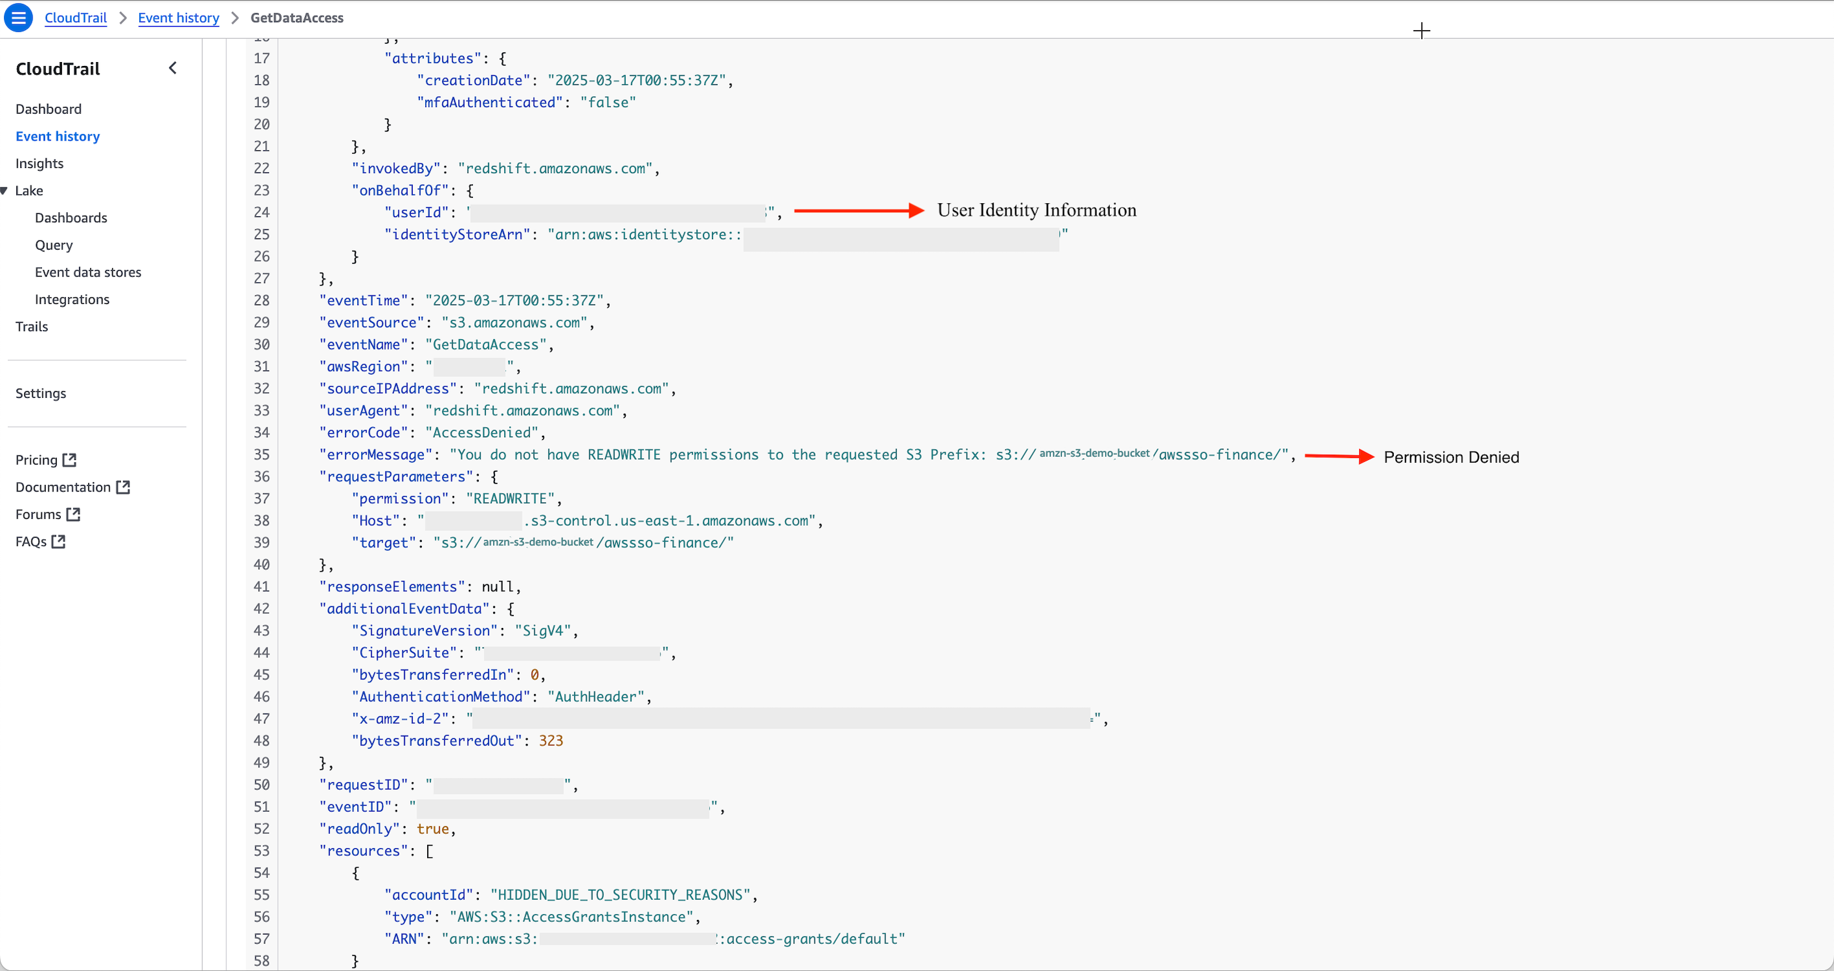Collapse the CloudTrail sidebar with the chevron
This screenshot has width=1834, height=971.
click(x=172, y=69)
